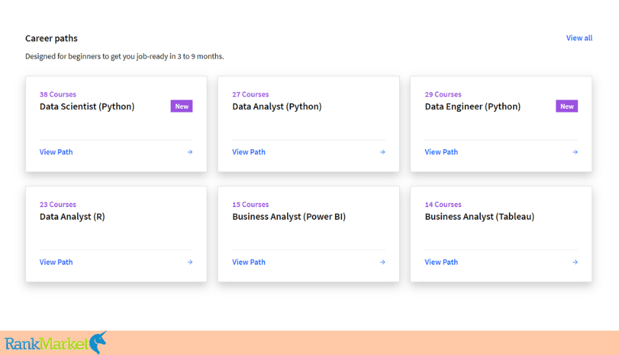Click View Path for Business Analyst (Power BI)
Viewport: 619px width, 355px height.
tap(249, 262)
